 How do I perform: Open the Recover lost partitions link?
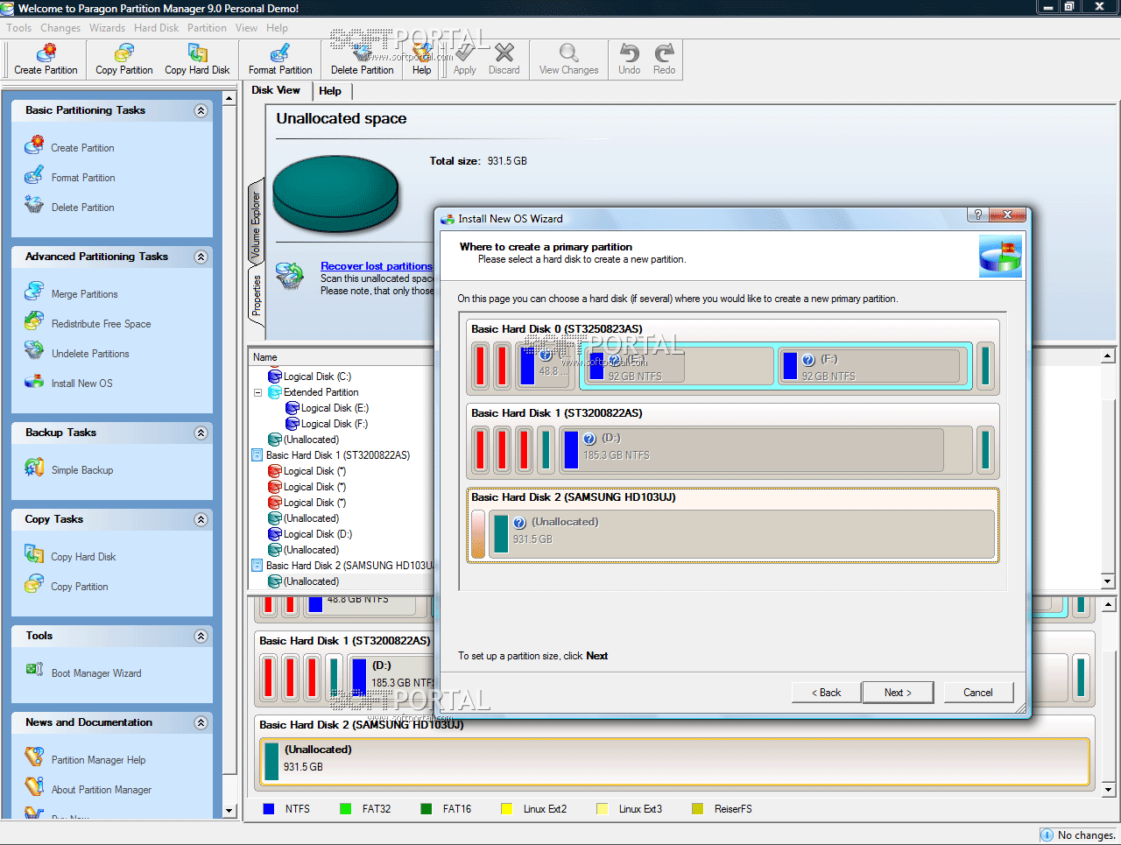point(377,266)
